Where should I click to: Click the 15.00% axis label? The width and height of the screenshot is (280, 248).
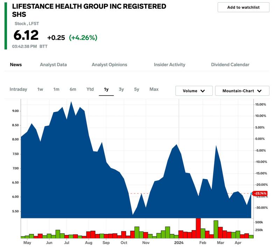tap(260, 104)
